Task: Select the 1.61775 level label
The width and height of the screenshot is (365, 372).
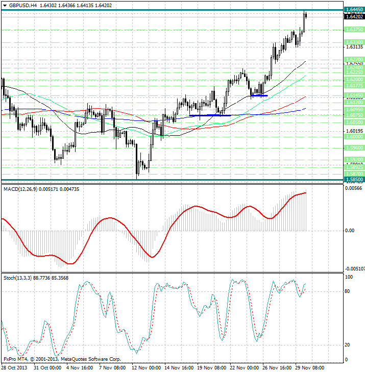Action: pyautogui.click(x=354, y=85)
